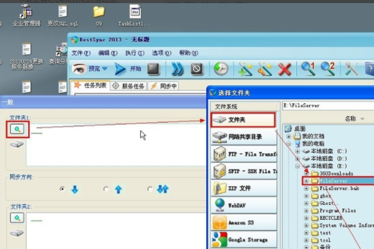The image size is (374, 249).
Task: Select the 360Downloads folder
Action: click(x=336, y=173)
